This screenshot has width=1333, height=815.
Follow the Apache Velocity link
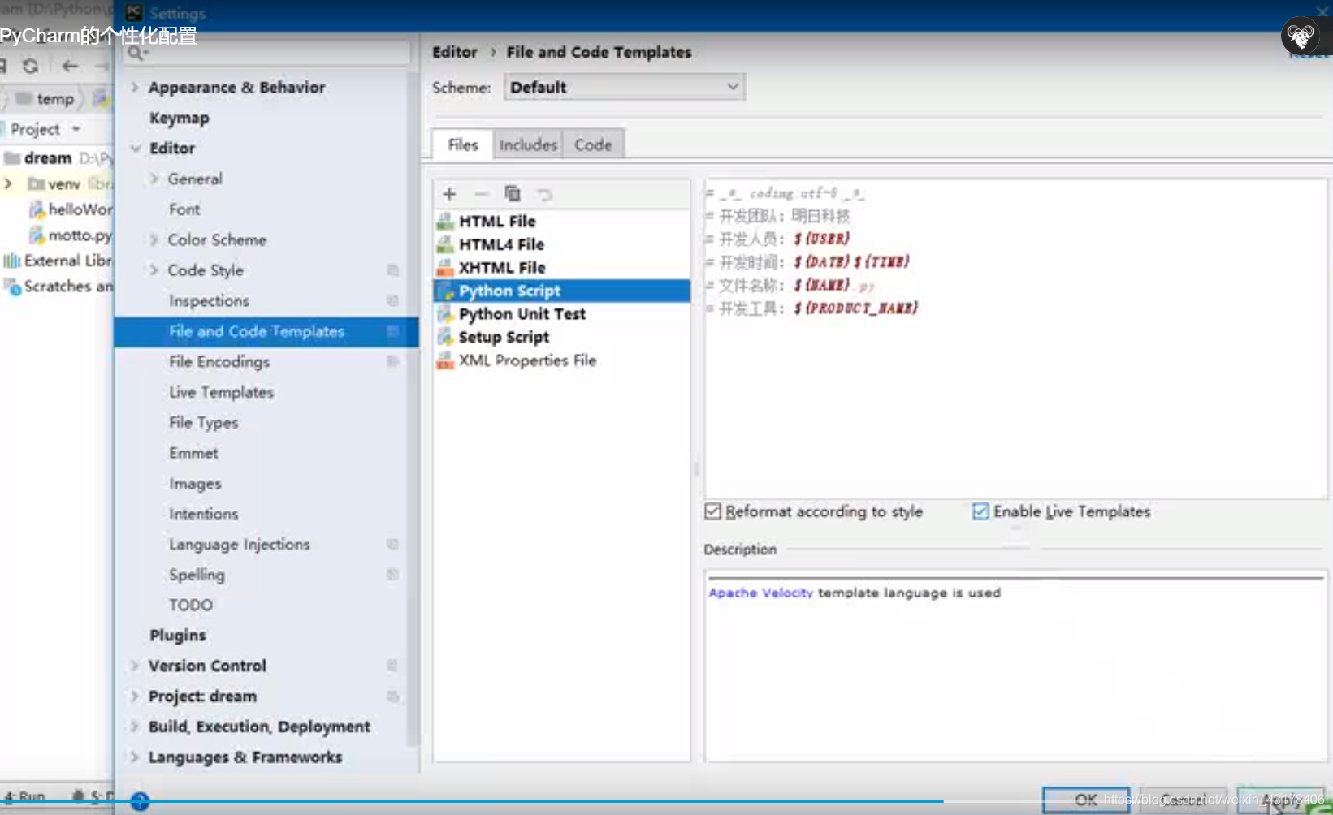coord(760,593)
